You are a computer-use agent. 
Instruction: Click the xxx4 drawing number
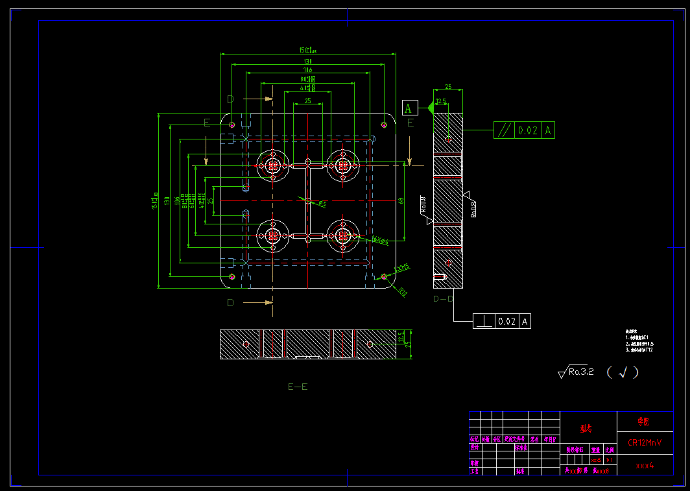click(x=645, y=464)
